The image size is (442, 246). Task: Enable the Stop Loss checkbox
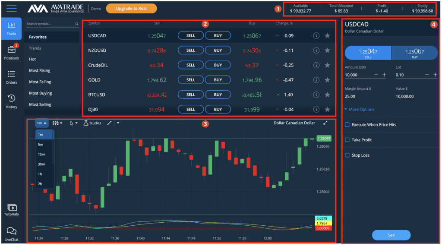pyautogui.click(x=347, y=155)
